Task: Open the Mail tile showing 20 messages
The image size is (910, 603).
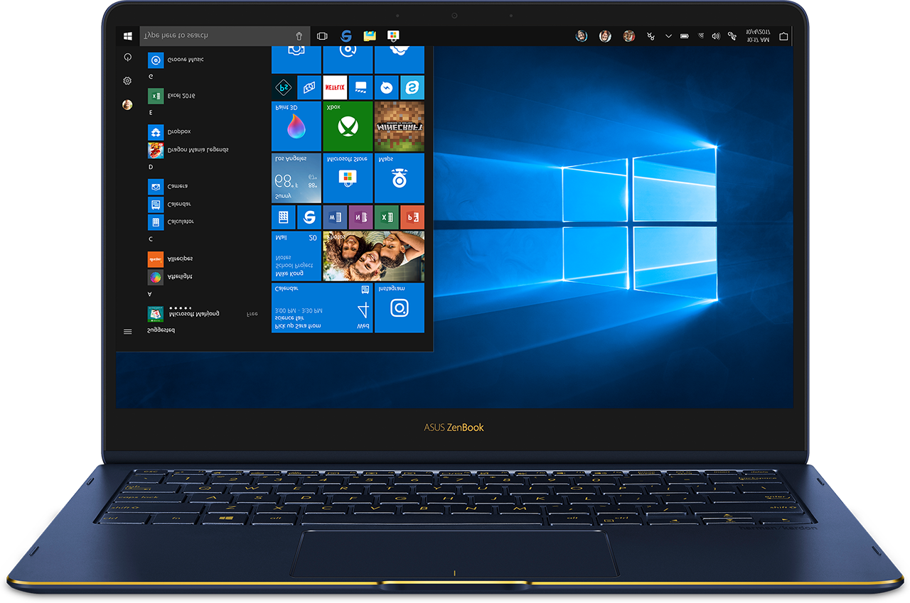Action: pos(296,256)
